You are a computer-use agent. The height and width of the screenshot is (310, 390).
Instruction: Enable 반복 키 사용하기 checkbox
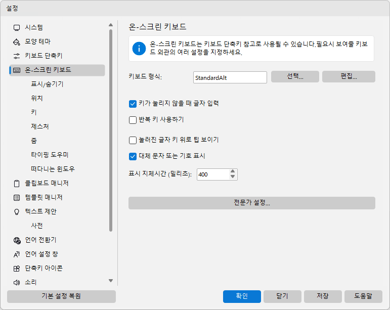pyautogui.click(x=133, y=120)
